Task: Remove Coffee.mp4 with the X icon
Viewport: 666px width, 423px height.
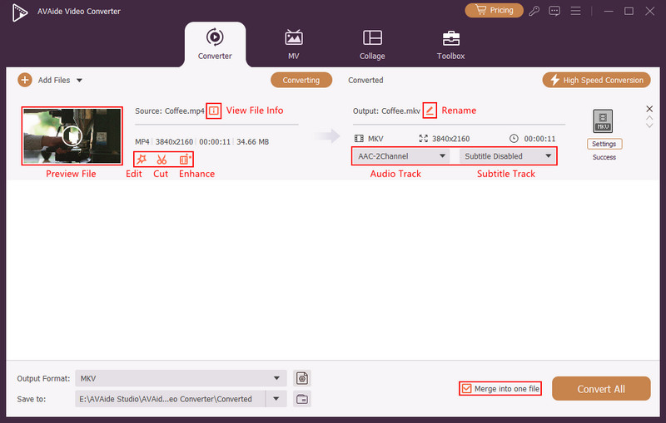Action: (x=649, y=109)
